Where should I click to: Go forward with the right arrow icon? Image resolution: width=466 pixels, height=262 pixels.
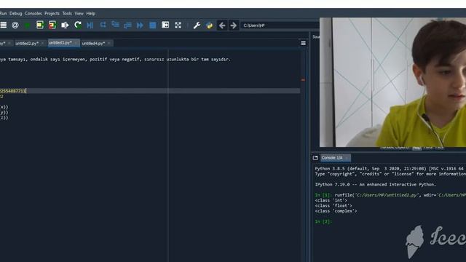coord(234,25)
